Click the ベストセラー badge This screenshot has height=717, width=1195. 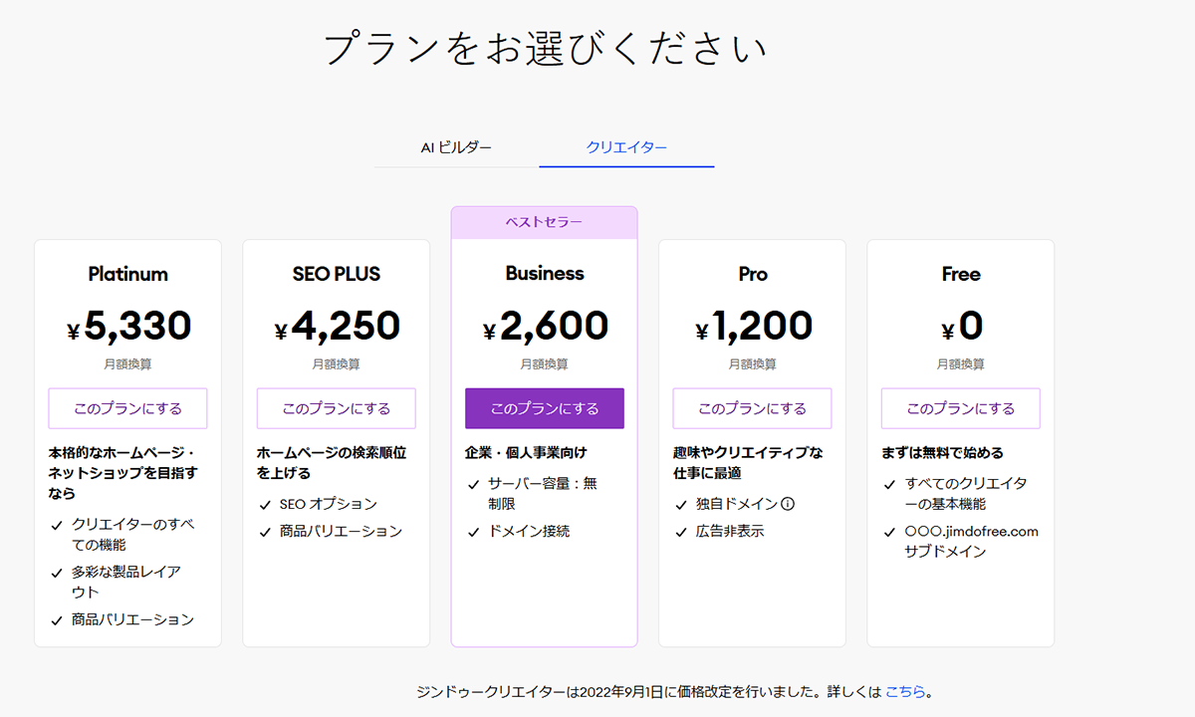[544, 222]
